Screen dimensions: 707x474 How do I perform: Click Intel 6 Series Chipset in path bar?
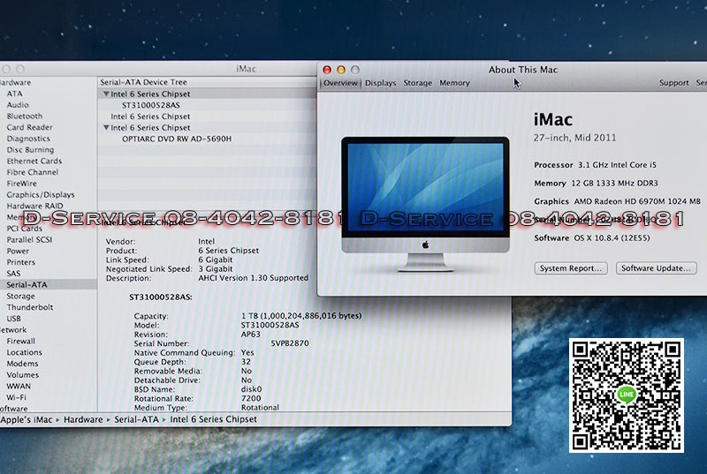(x=213, y=419)
